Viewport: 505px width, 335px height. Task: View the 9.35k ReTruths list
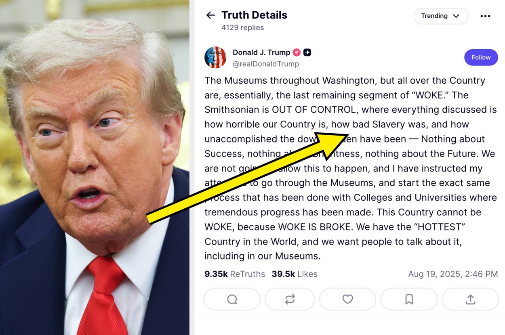[x=235, y=274]
